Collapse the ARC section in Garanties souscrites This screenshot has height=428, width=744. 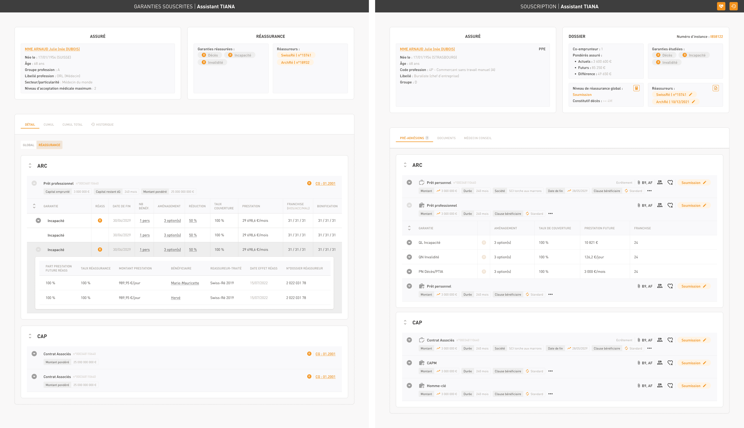(x=30, y=166)
